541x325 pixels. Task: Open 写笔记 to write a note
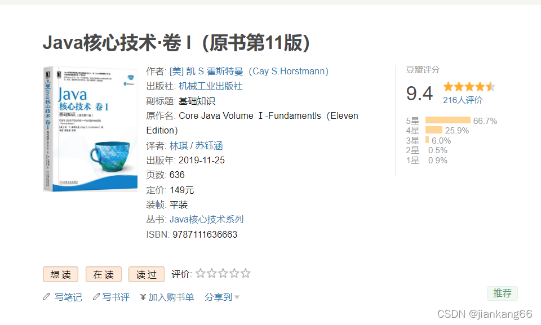click(x=68, y=297)
